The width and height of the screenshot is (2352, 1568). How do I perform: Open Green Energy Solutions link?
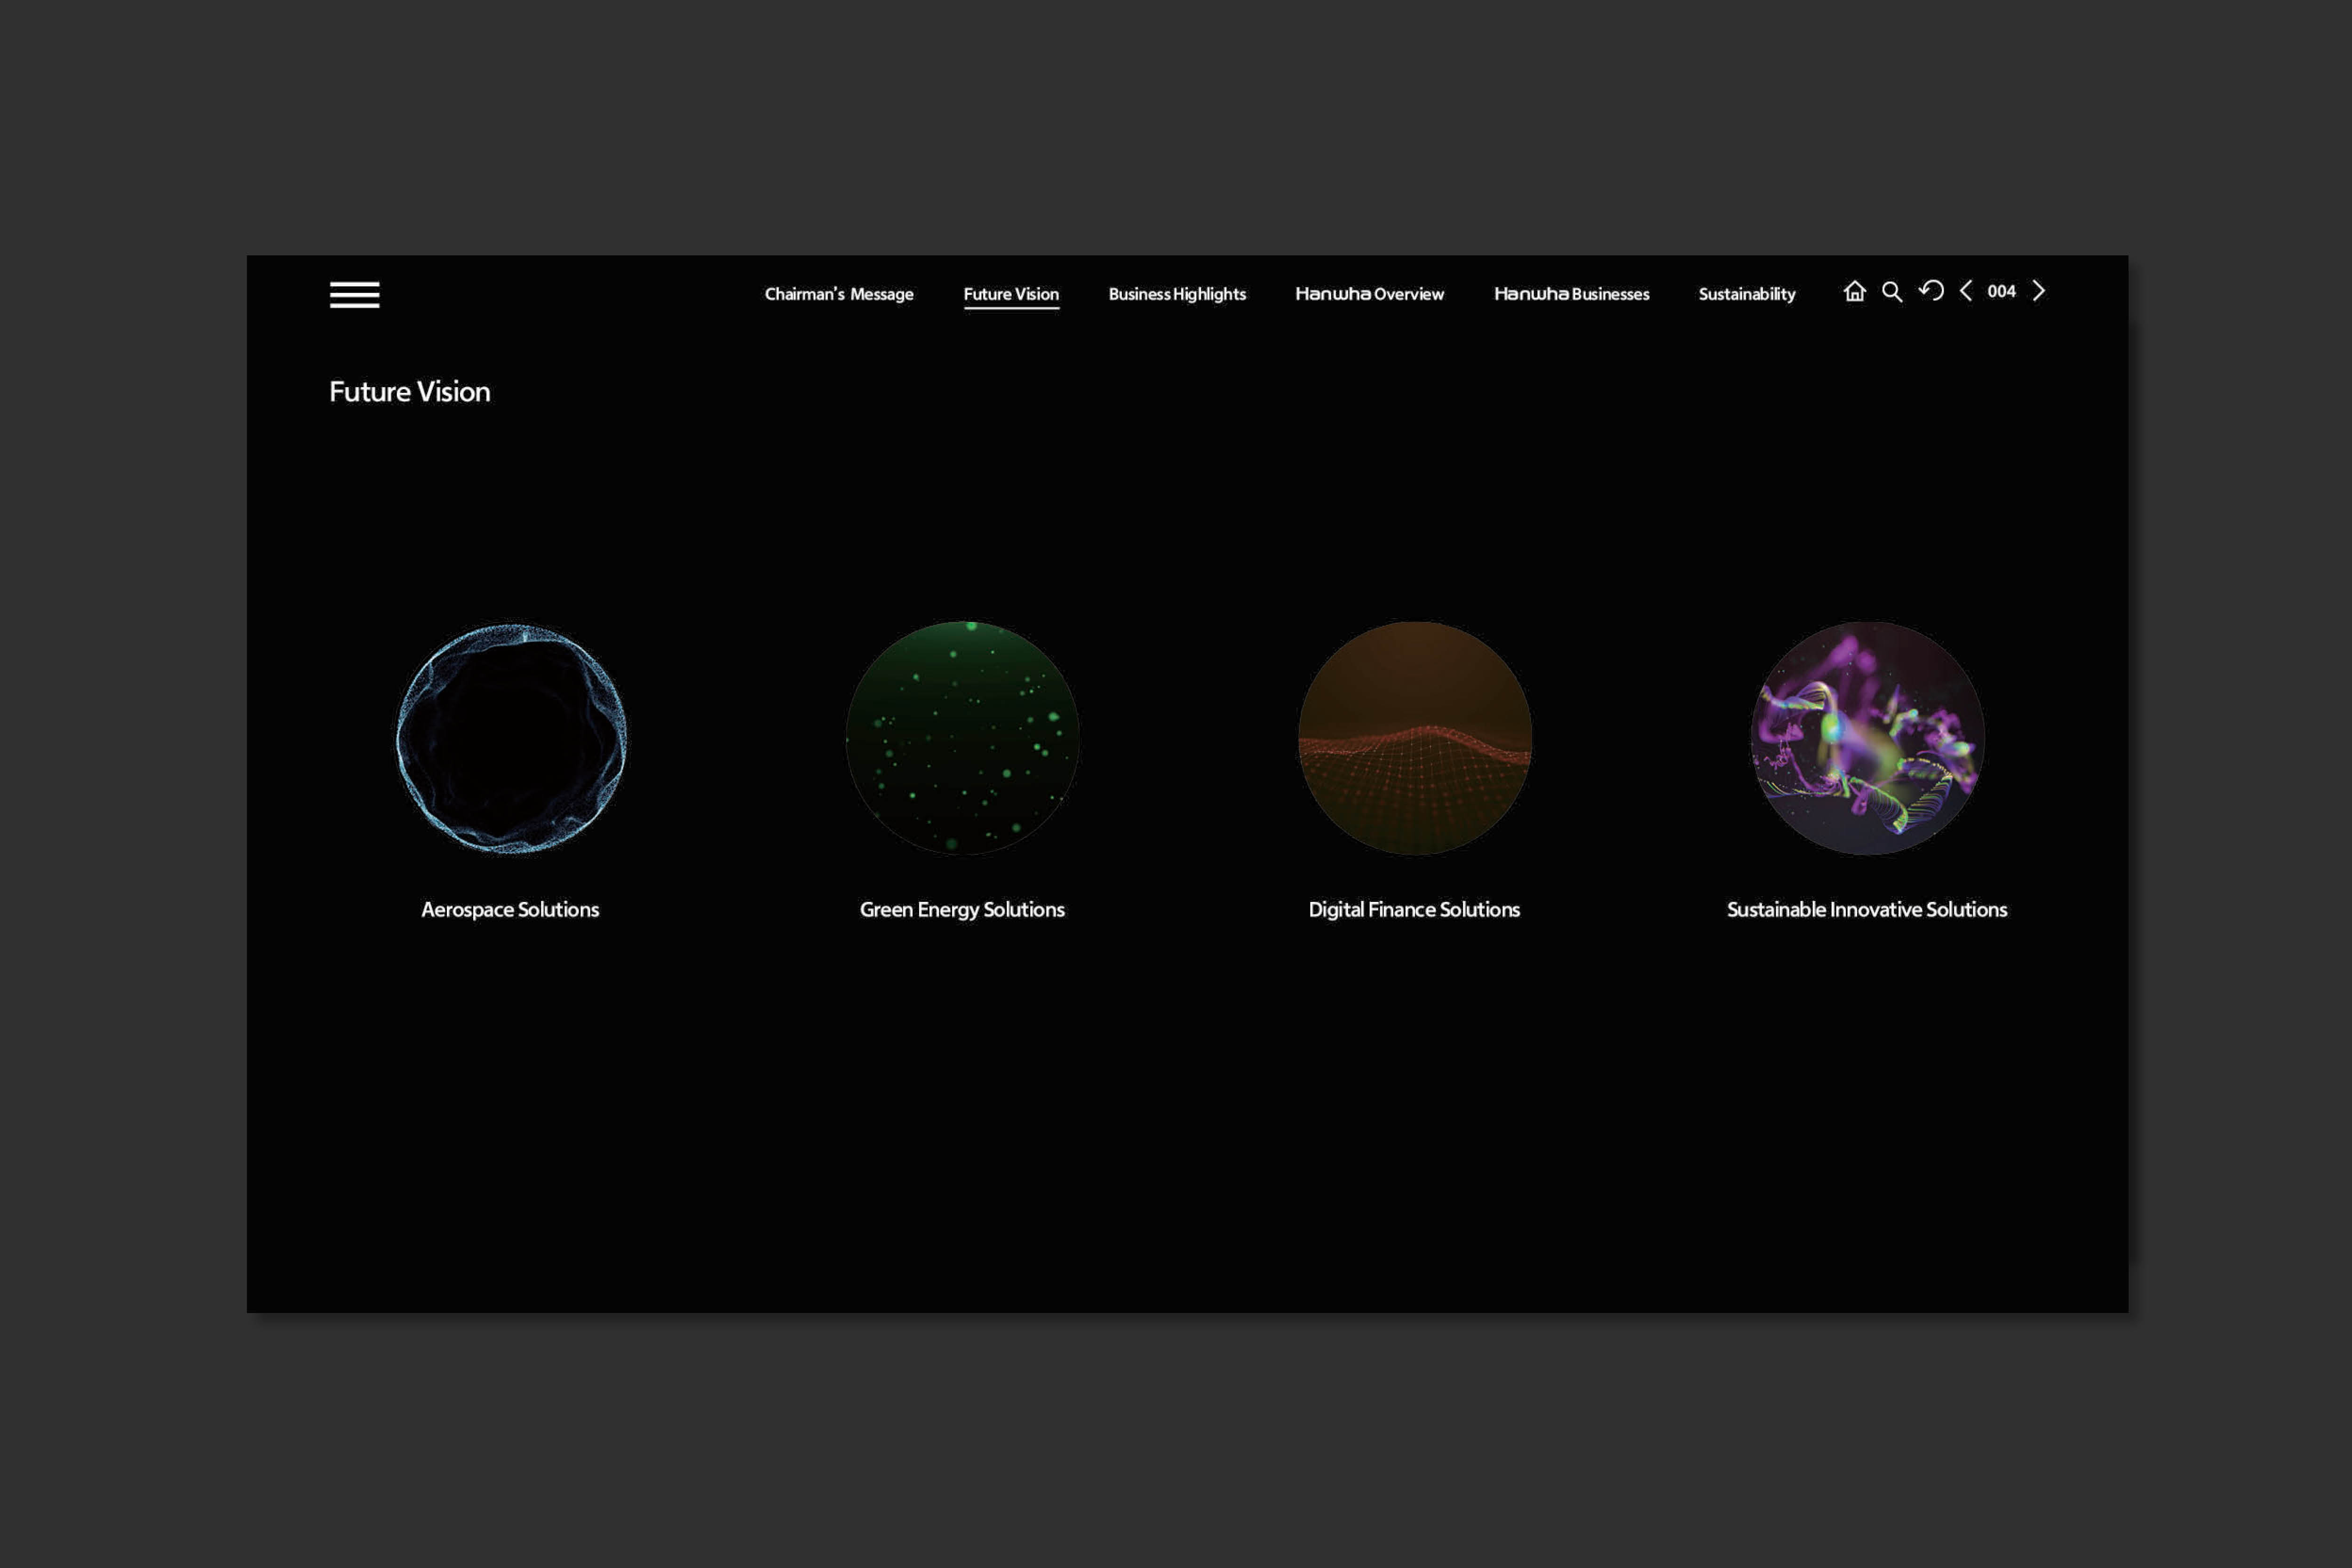(x=962, y=909)
